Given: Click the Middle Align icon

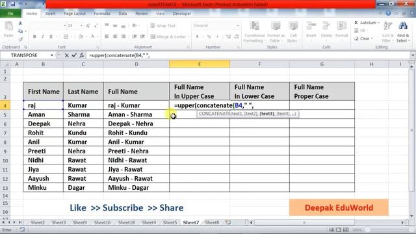Looking at the screenshot, I should click(115, 25).
